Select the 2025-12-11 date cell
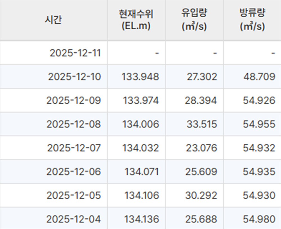This screenshot has width=281, height=229. pos(75,53)
